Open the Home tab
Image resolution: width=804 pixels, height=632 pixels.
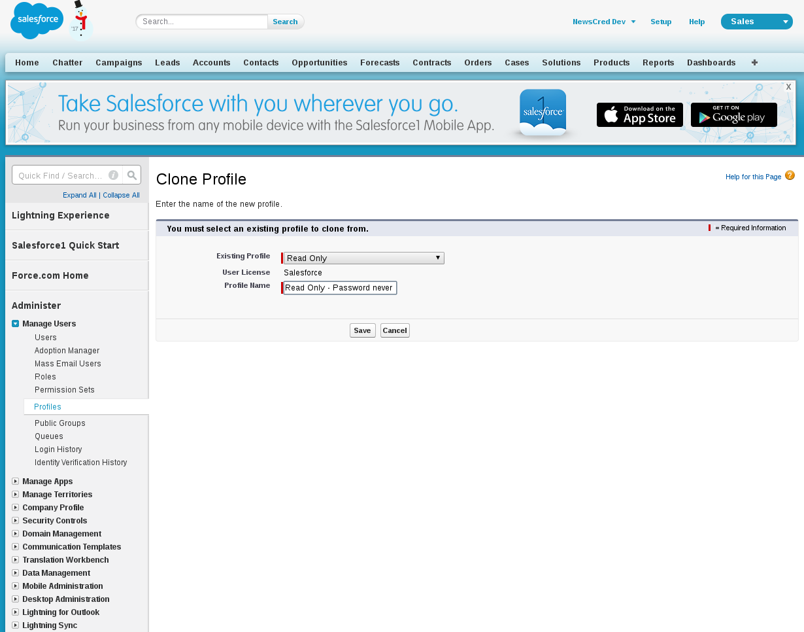(x=27, y=63)
